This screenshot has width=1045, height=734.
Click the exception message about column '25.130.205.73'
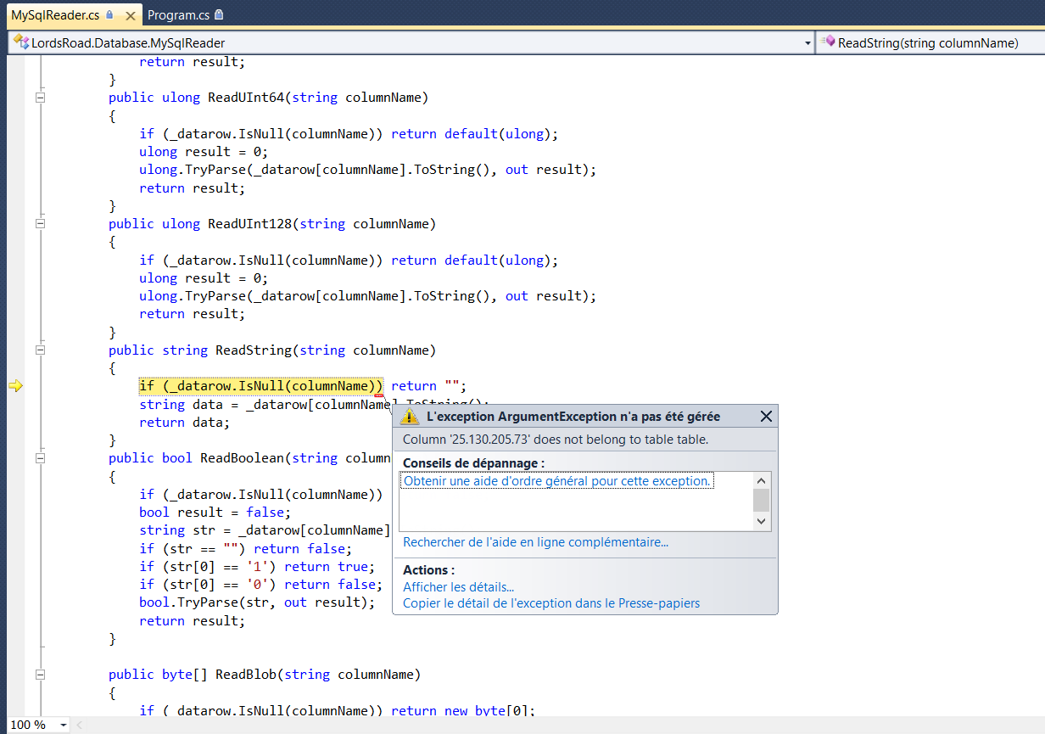pos(556,440)
